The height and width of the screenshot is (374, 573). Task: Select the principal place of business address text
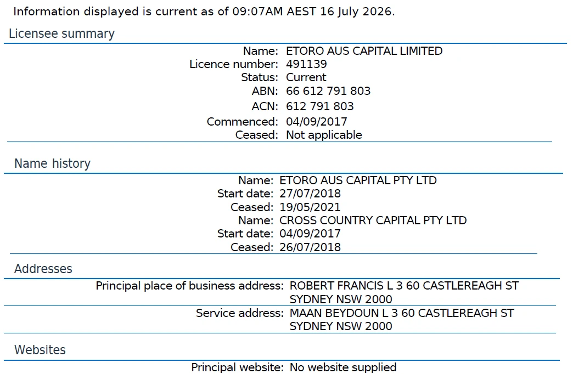[404, 292]
